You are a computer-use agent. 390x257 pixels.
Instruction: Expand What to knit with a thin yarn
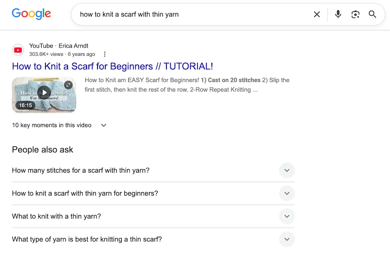(153, 216)
